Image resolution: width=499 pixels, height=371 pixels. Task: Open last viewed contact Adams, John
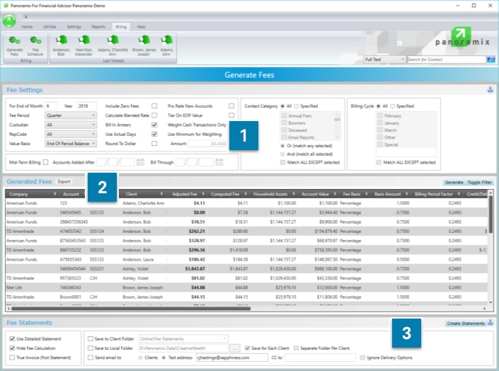166,46
